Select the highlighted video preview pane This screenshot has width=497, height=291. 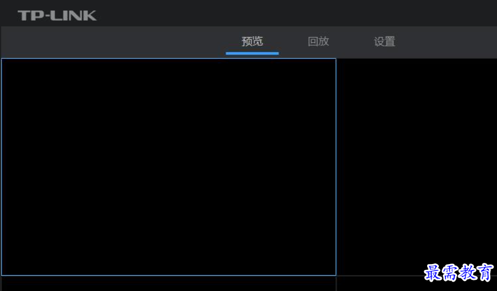[x=169, y=167]
